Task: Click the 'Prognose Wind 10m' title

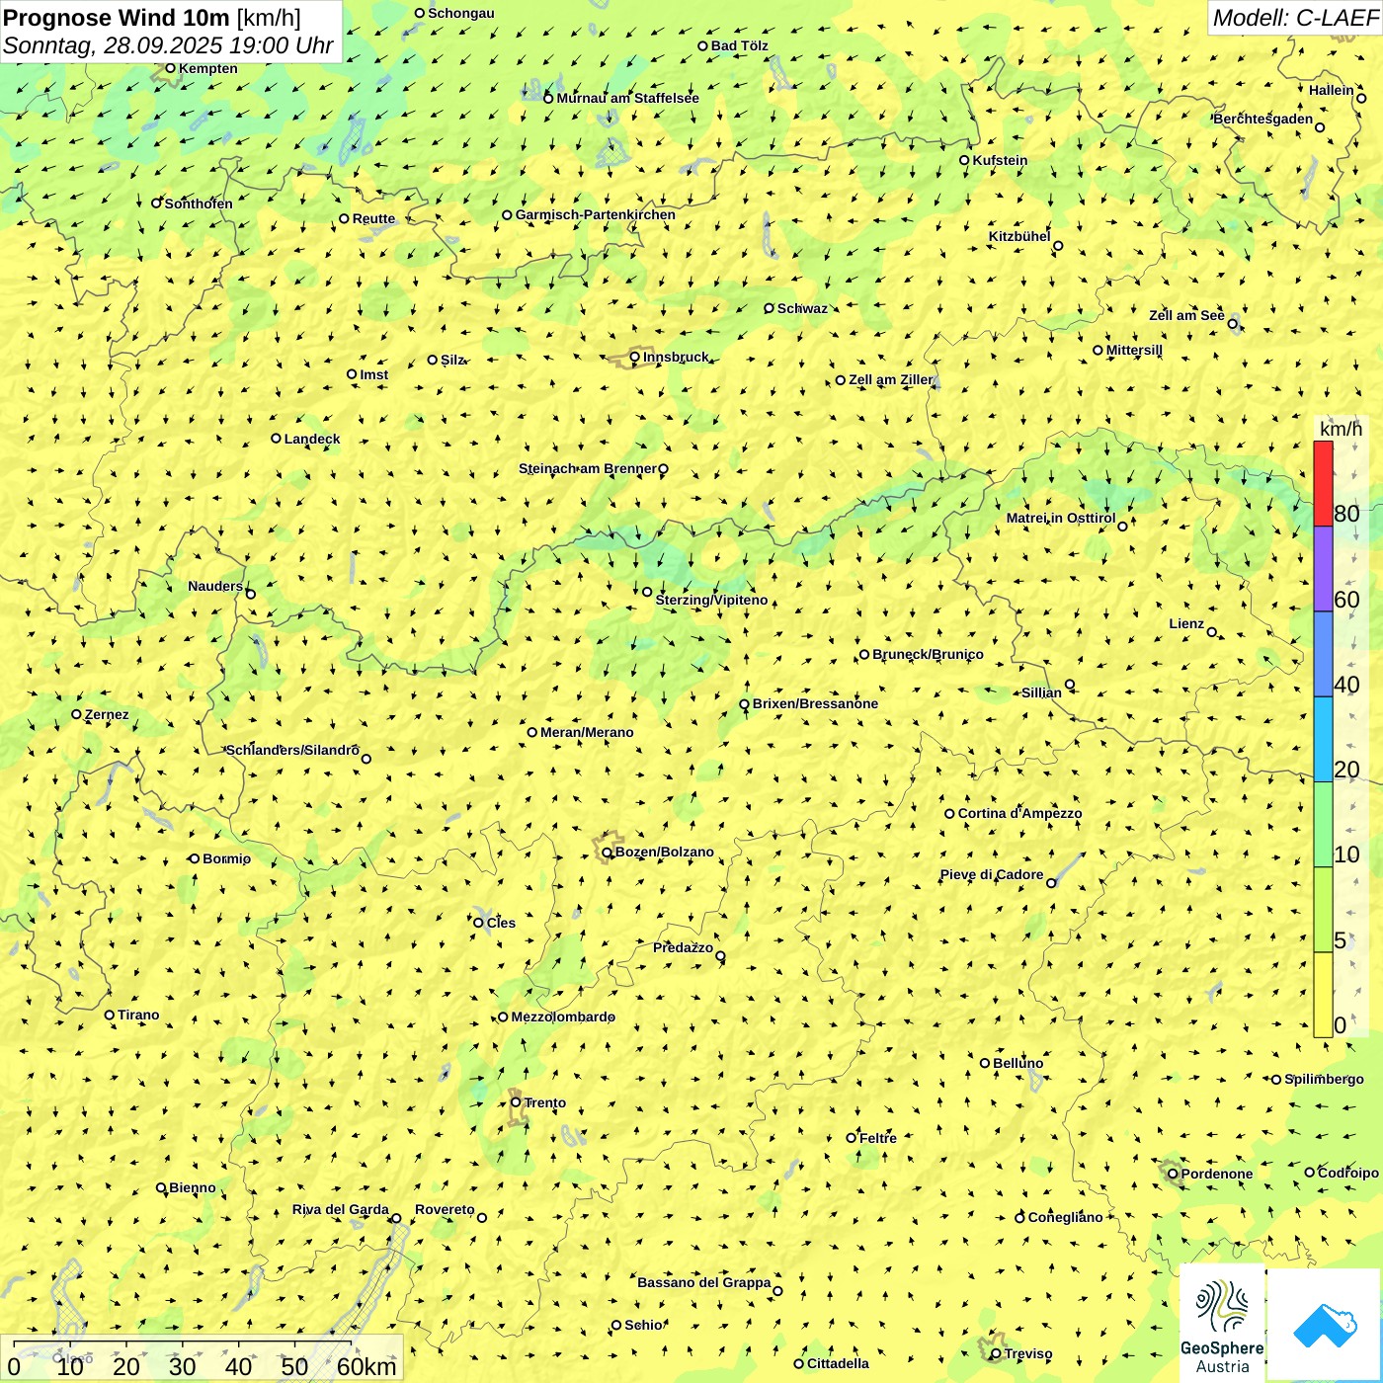Action: click(x=117, y=17)
